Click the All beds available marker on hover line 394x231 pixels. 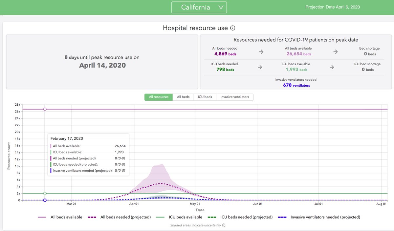coord(45,109)
